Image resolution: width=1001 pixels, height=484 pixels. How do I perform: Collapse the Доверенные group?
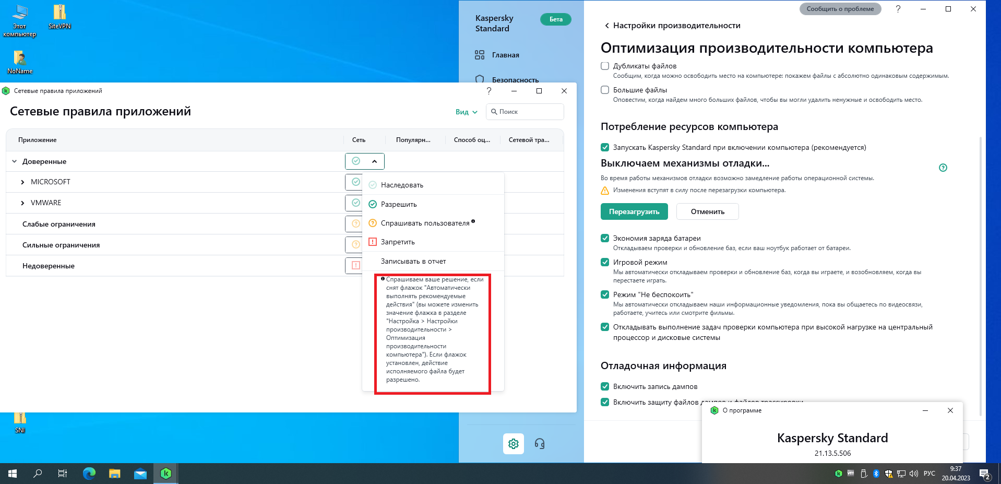coord(14,161)
